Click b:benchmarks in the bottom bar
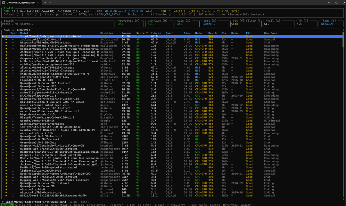This screenshot has height=206, width=346. click(x=61, y=205)
